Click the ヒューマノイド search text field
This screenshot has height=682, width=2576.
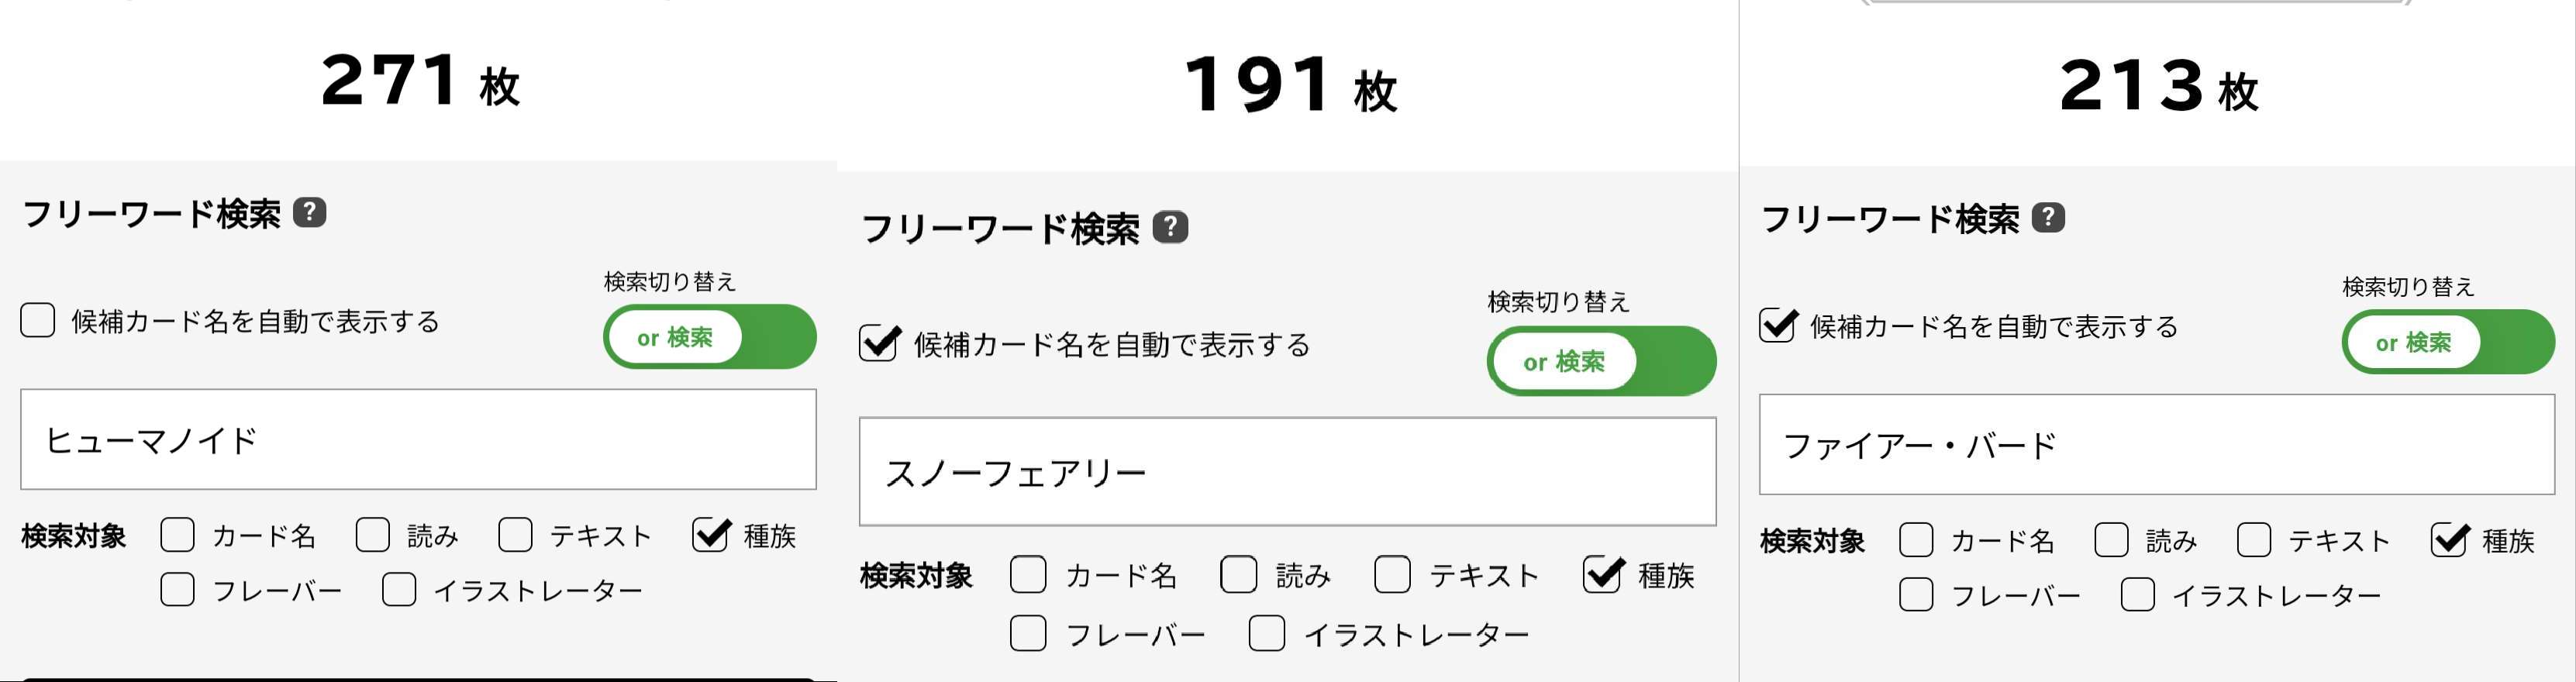click(418, 440)
